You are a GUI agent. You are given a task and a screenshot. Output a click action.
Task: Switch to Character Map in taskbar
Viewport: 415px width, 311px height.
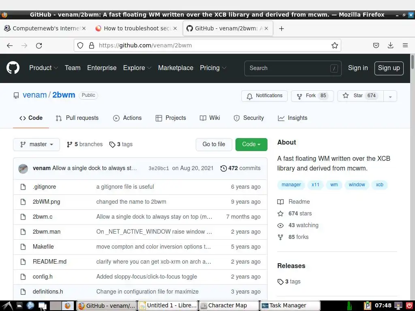pos(229,306)
